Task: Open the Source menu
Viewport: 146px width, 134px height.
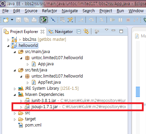Action: pyautogui.click(x=31, y=11)
